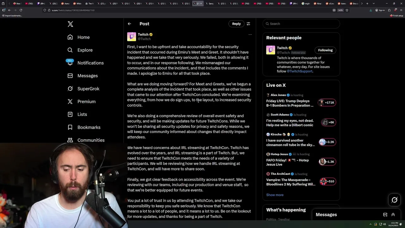Click the back arrow beside Post

pyautogui.click(x=129, y=24)
